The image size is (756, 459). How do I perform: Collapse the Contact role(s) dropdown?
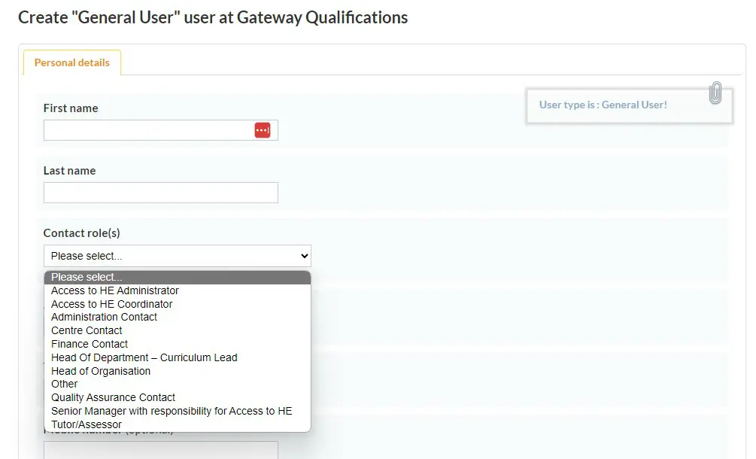[177, 256]
